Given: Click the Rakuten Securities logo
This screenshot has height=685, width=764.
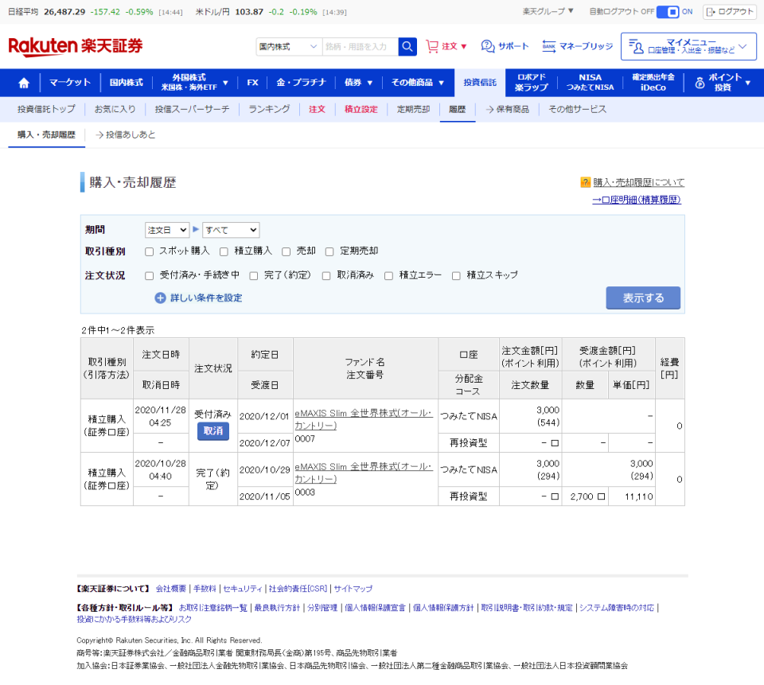Looking at the screenshot, I should pyautogui.click(x=76, y=46).
